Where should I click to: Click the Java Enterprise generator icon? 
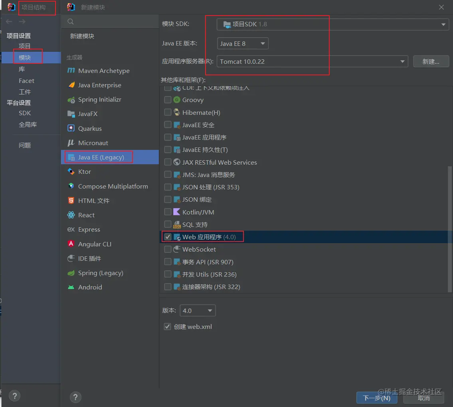[x=71, y=85]
